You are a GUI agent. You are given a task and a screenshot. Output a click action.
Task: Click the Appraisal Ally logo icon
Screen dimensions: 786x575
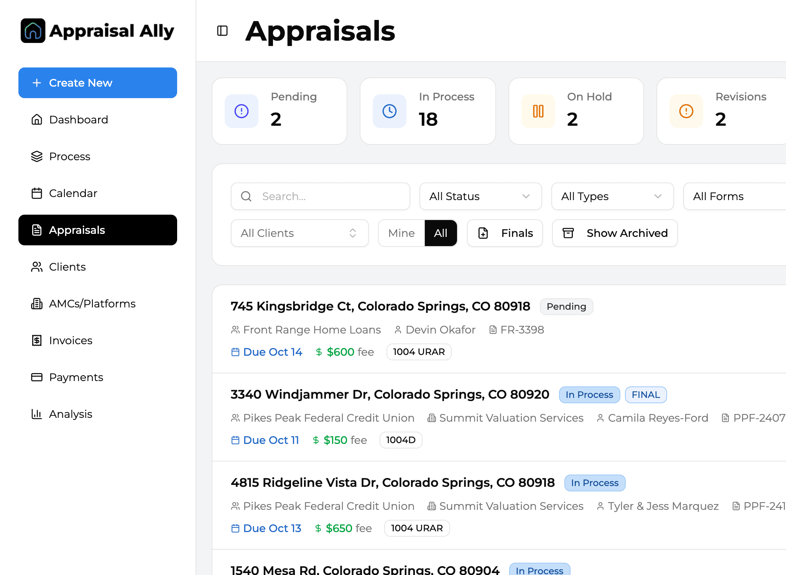33,31
